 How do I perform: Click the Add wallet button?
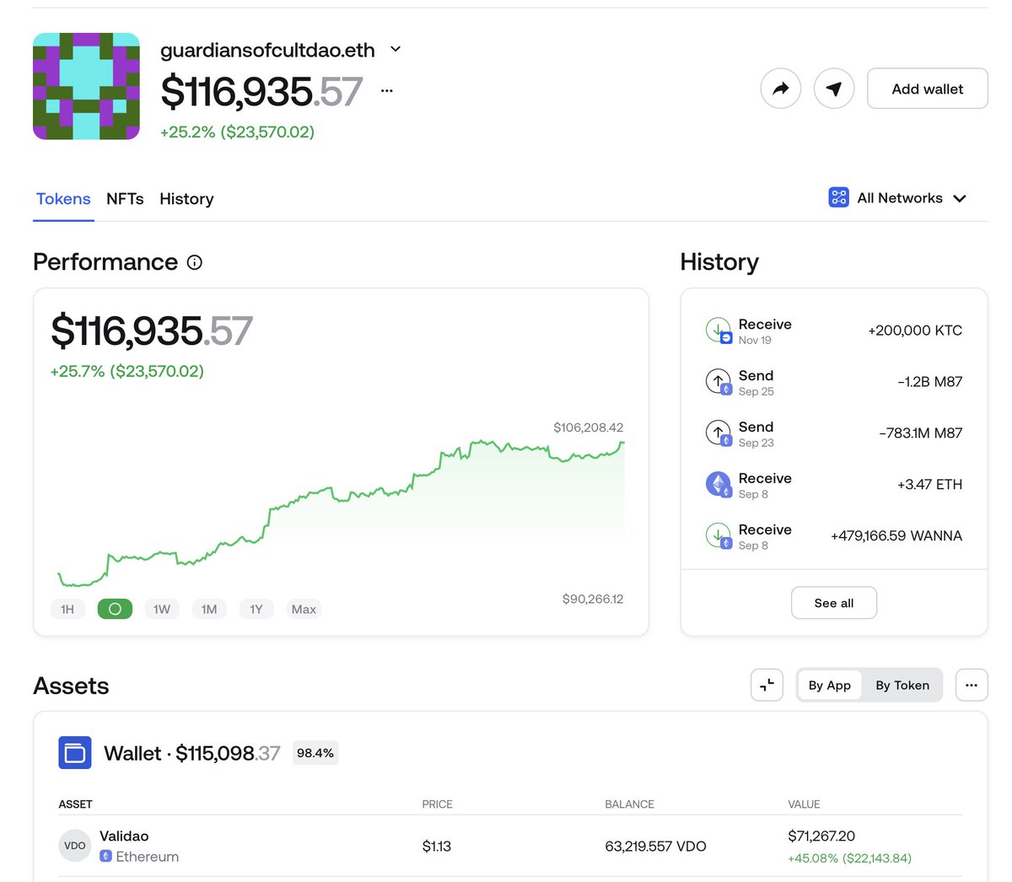point(927,88)
